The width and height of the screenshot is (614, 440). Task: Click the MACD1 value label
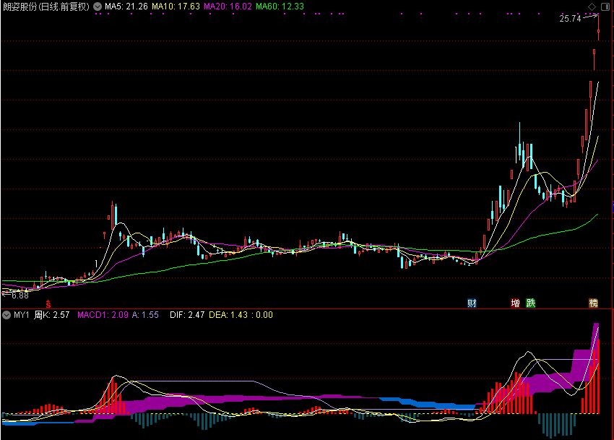[x=103, y=315]
